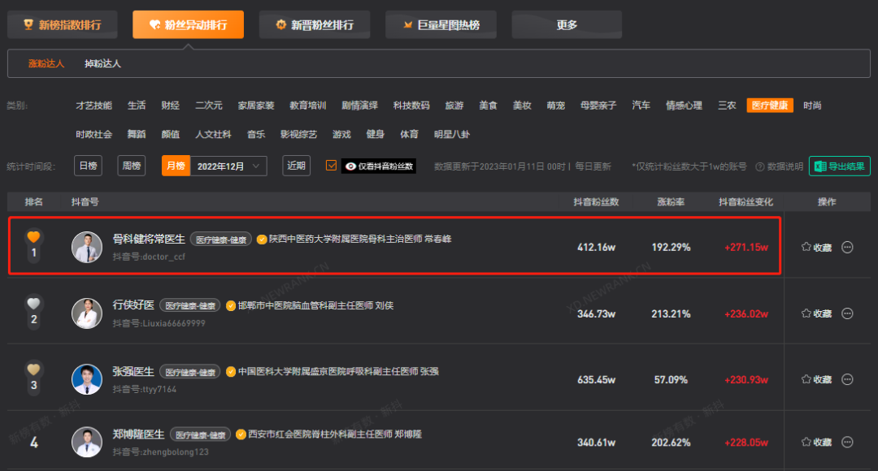
Task: Pick the 体育 category
Action: coord(409,134)
